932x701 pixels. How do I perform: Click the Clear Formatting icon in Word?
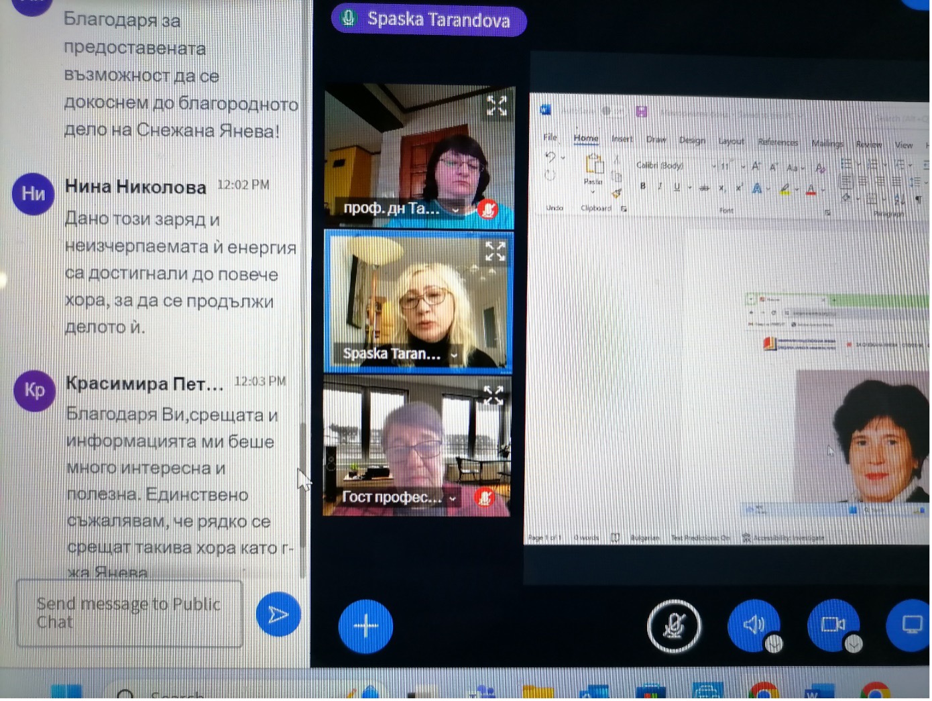(x=820, y=168)
